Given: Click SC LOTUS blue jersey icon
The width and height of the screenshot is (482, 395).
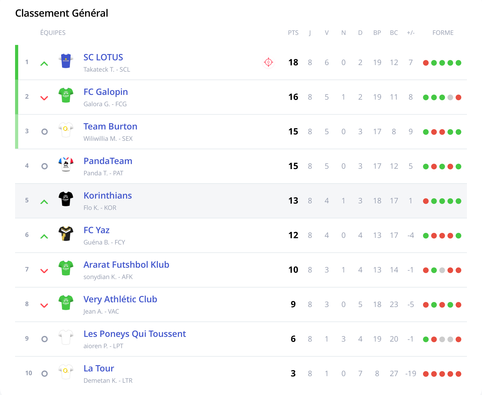Looking at the screenshot, I should click(x=66, y=61).
